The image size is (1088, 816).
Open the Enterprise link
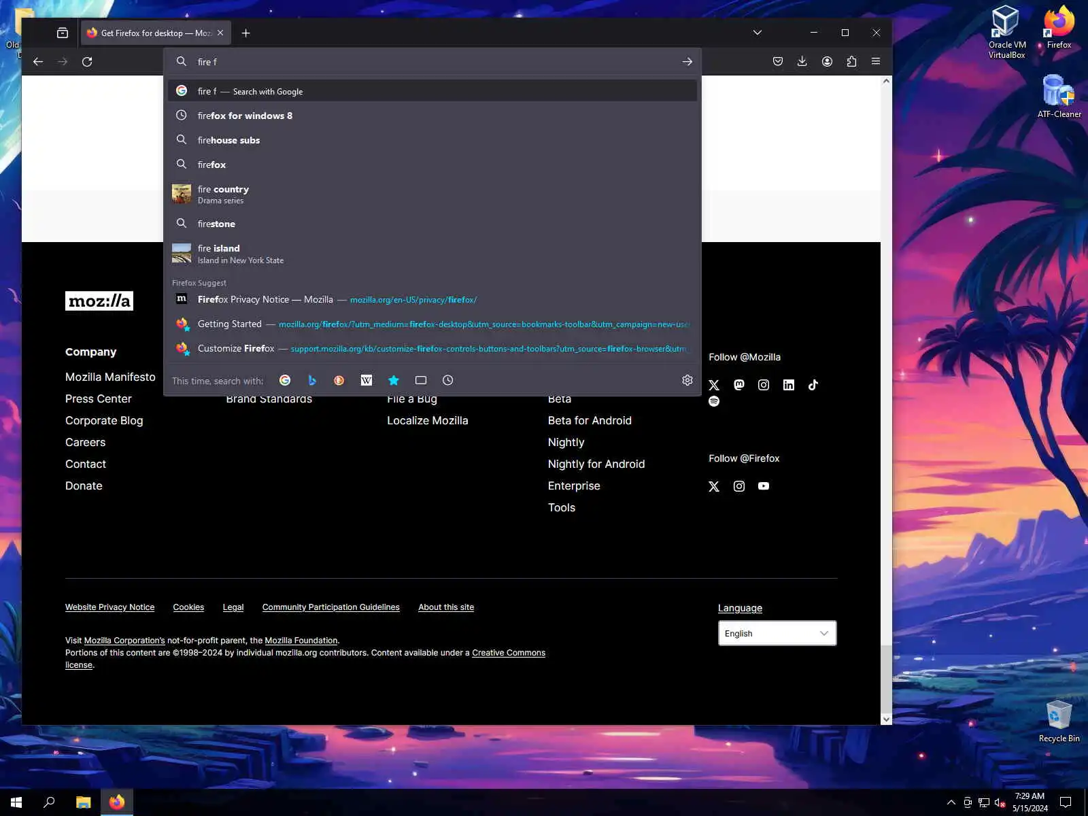[x=574, y=486]
